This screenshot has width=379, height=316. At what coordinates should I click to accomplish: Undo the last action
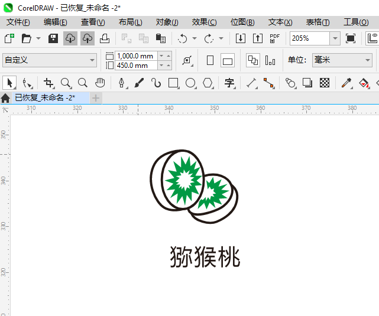[183, 38]
